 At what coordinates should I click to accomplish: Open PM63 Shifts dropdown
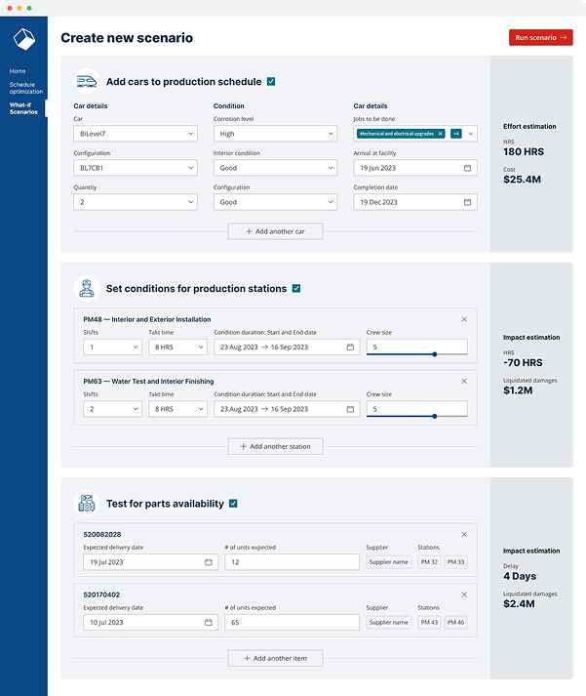[x=112, y=409]
